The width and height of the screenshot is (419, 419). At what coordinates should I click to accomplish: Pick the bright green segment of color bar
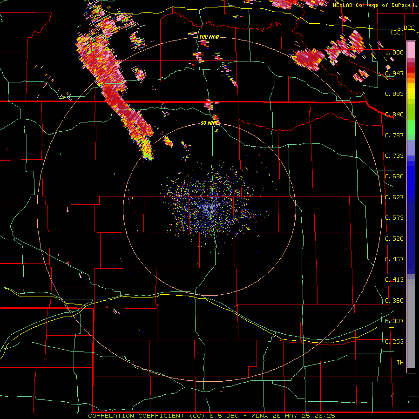point(411,127)
